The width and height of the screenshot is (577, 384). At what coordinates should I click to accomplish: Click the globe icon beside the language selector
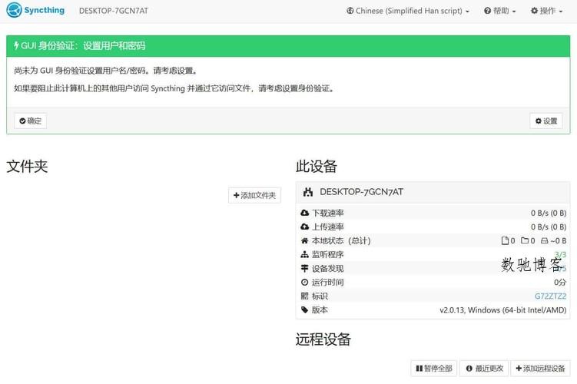click(x=350, y=11)
